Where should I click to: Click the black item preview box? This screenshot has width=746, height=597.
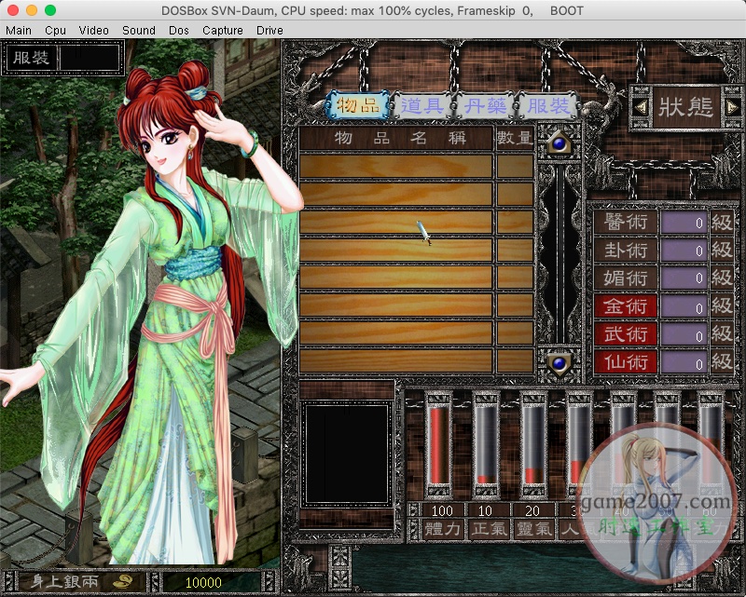tap(347, 454)
